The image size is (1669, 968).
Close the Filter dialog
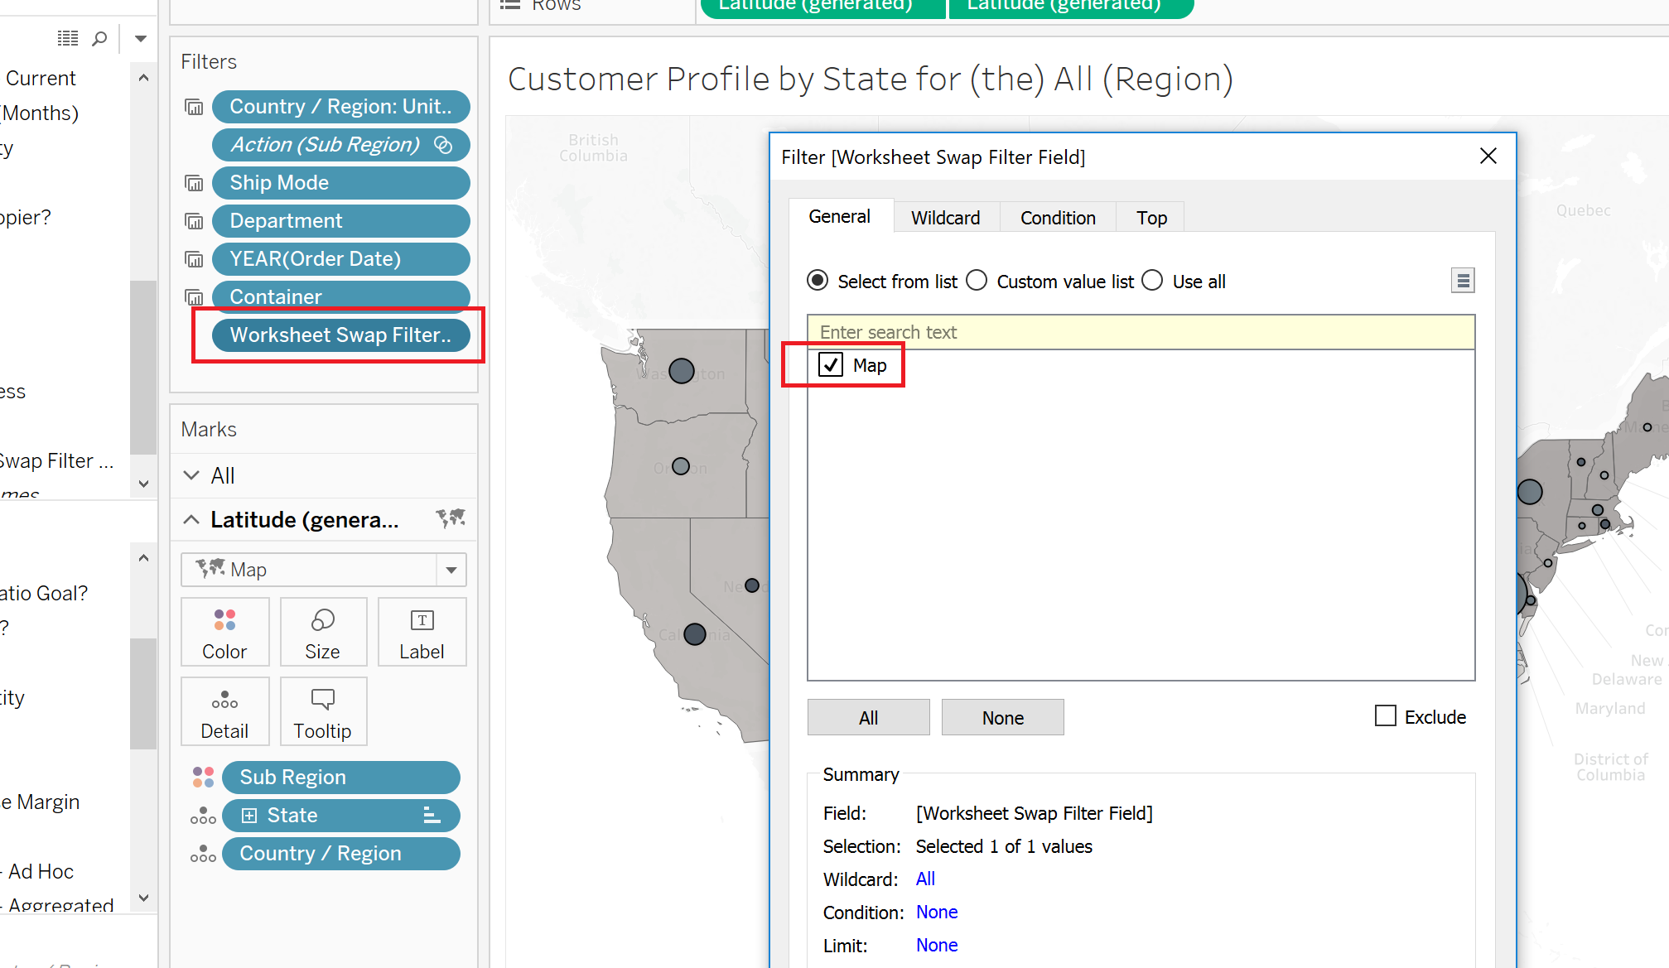1488,157
